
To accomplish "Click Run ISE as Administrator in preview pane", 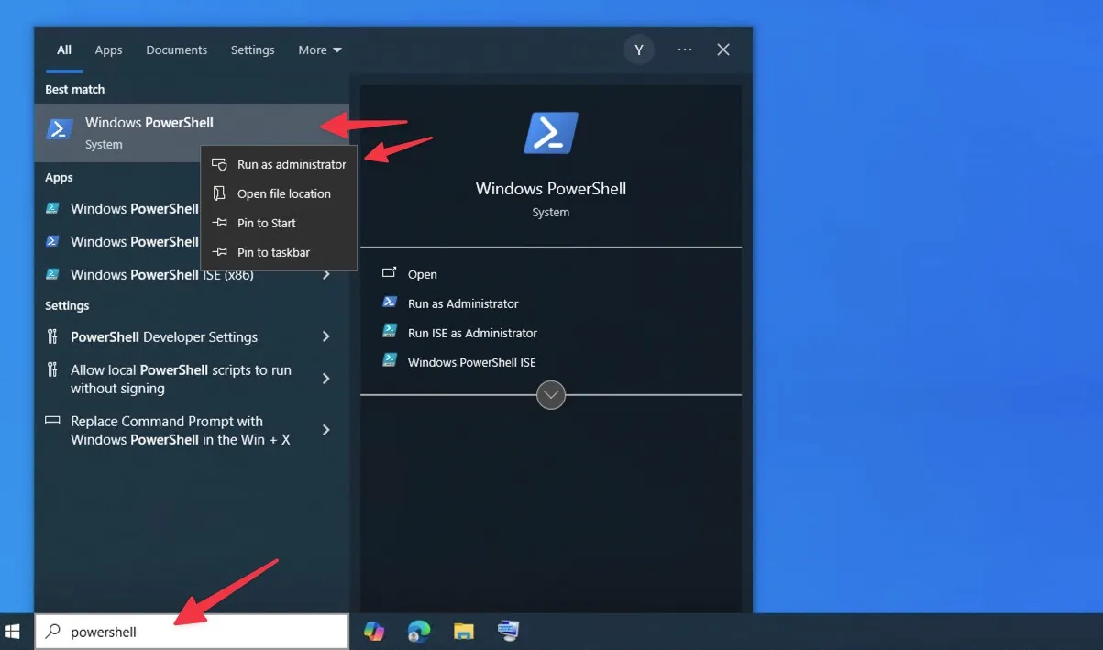I will click(472, 334).
